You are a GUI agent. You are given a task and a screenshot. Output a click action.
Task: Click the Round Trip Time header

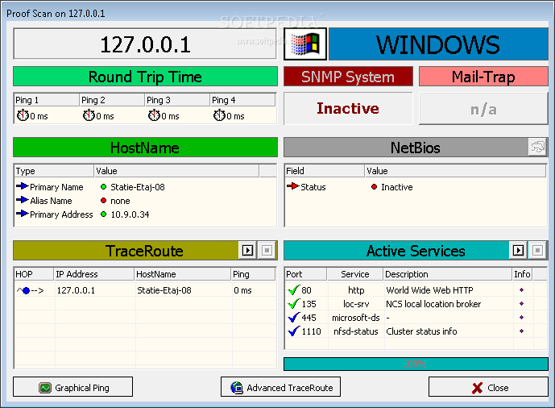145,76
